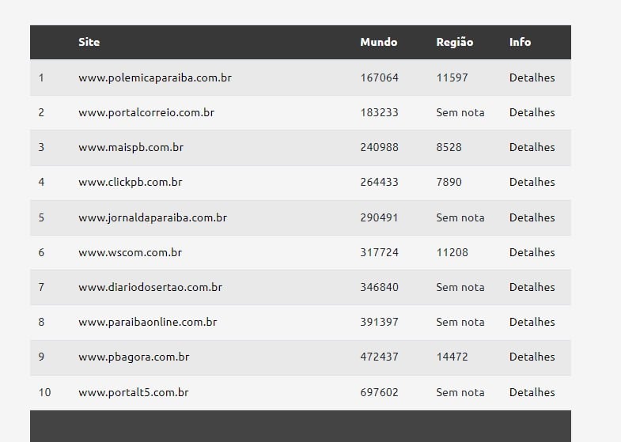
Task: Select Região value 7890
Action: click(449, 182)
